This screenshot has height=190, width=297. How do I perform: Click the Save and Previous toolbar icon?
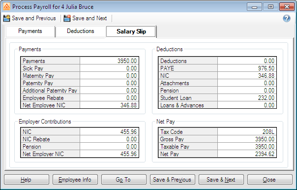point(6,18)
